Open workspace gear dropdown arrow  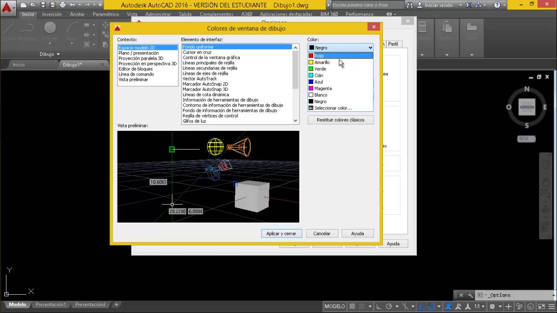coord(500,306)
